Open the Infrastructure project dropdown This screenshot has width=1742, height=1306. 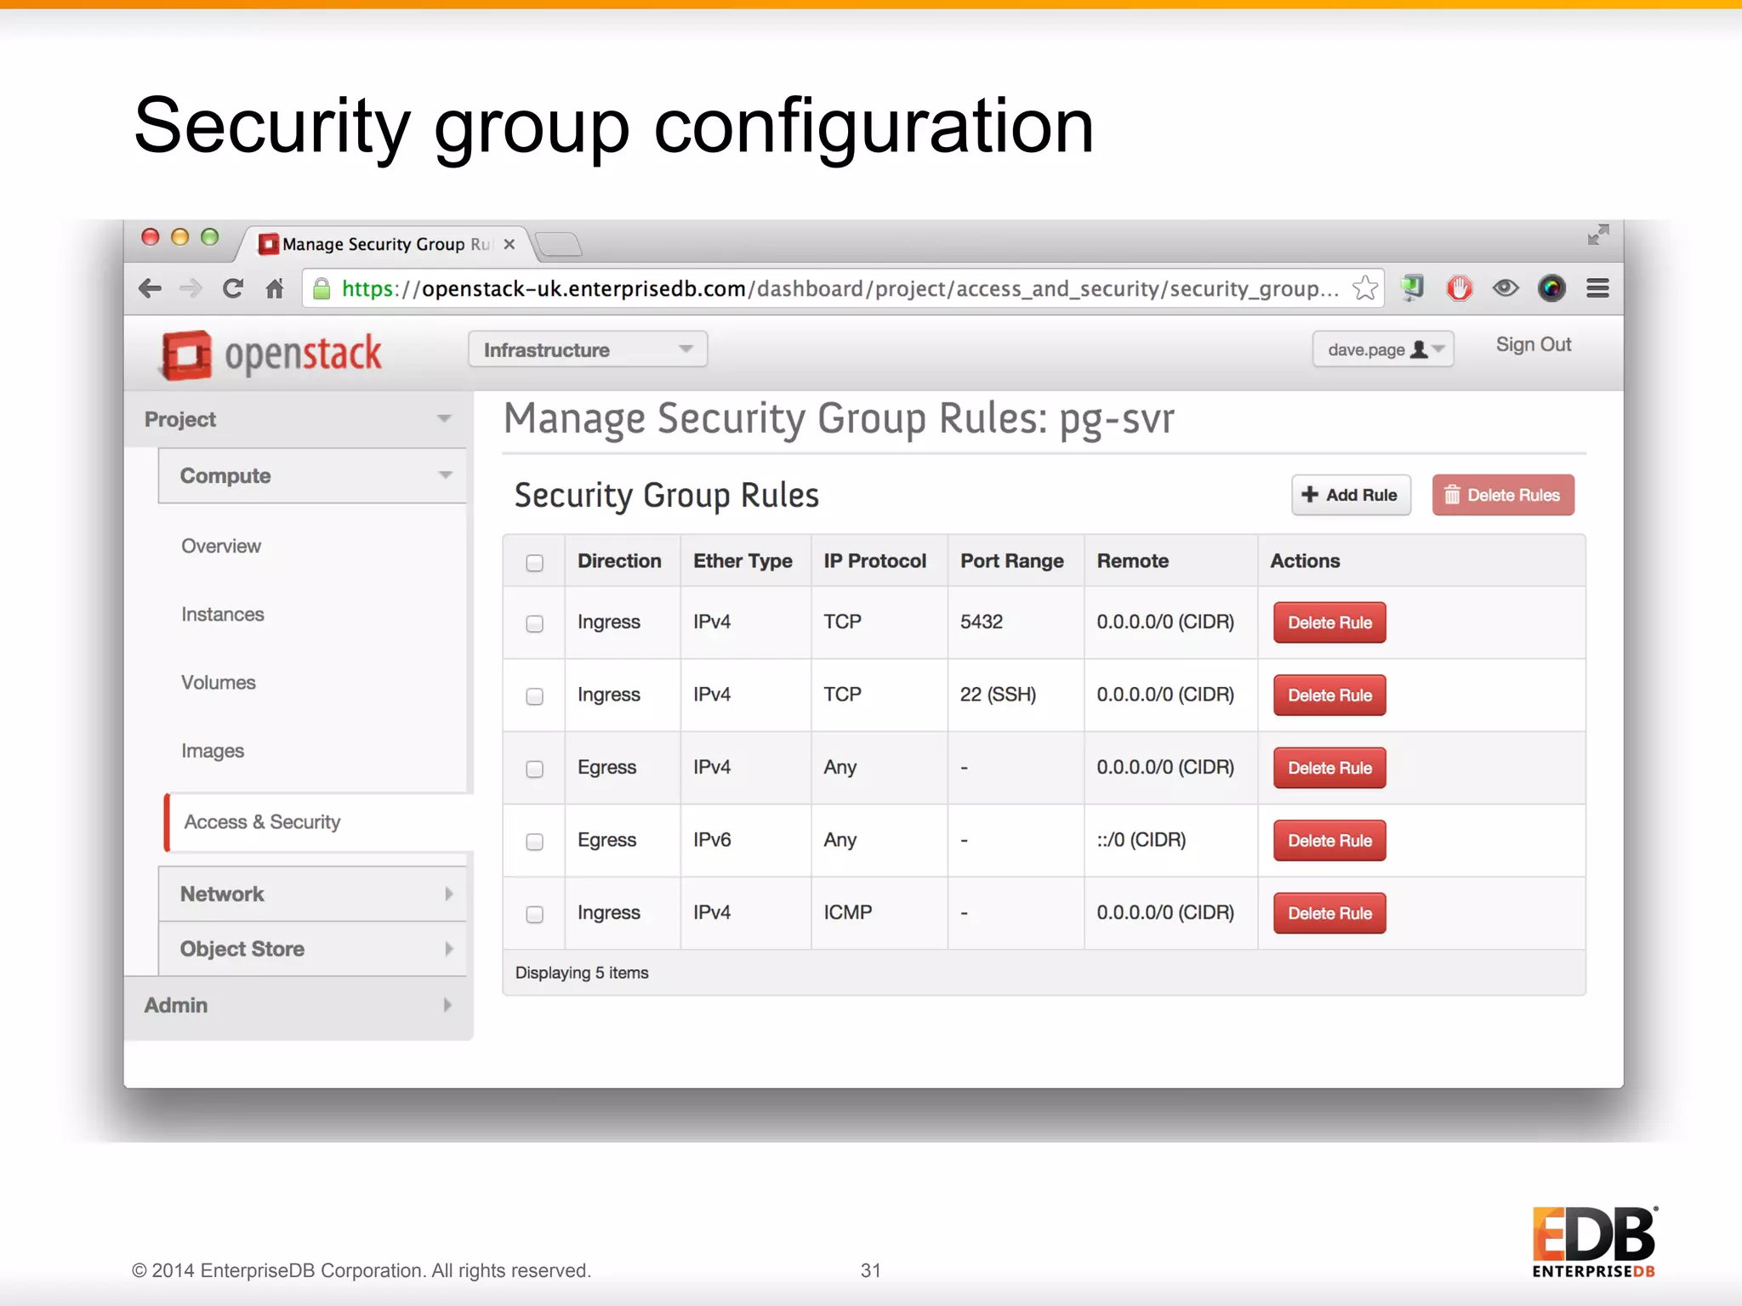click(587, 349)
